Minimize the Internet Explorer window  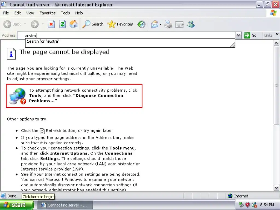(x=259, y=4)
